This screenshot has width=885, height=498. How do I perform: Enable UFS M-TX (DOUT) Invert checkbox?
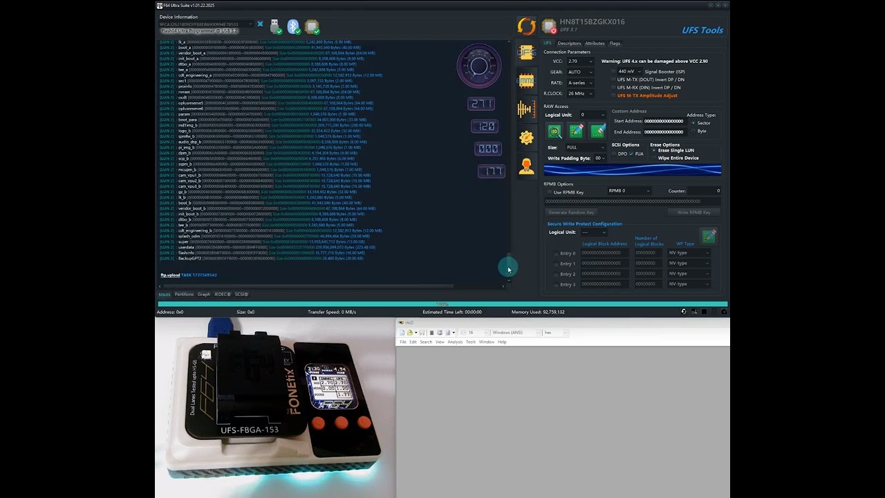click(613, 80)
